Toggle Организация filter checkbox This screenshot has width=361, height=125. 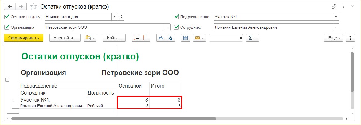[x=6, y=27]
